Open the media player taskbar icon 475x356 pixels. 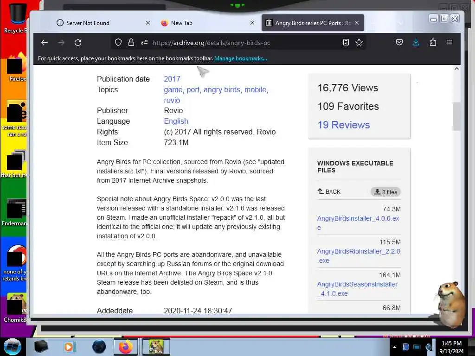(69, 347)
